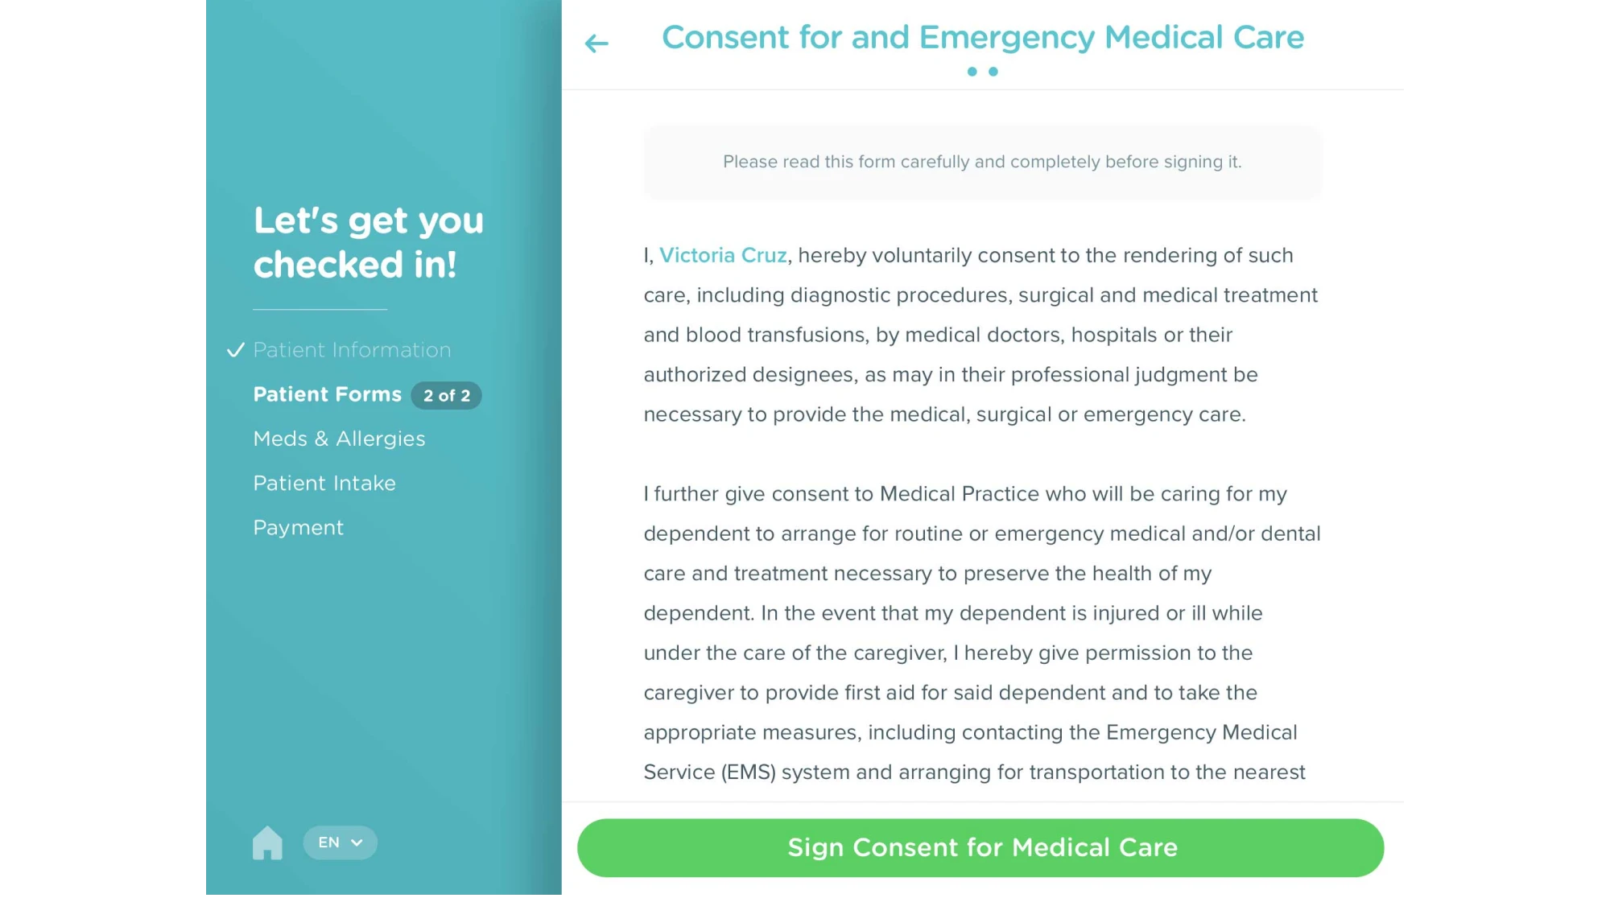Jump to the Payment step
1610x898 pixels.
[x=298, y=528]
